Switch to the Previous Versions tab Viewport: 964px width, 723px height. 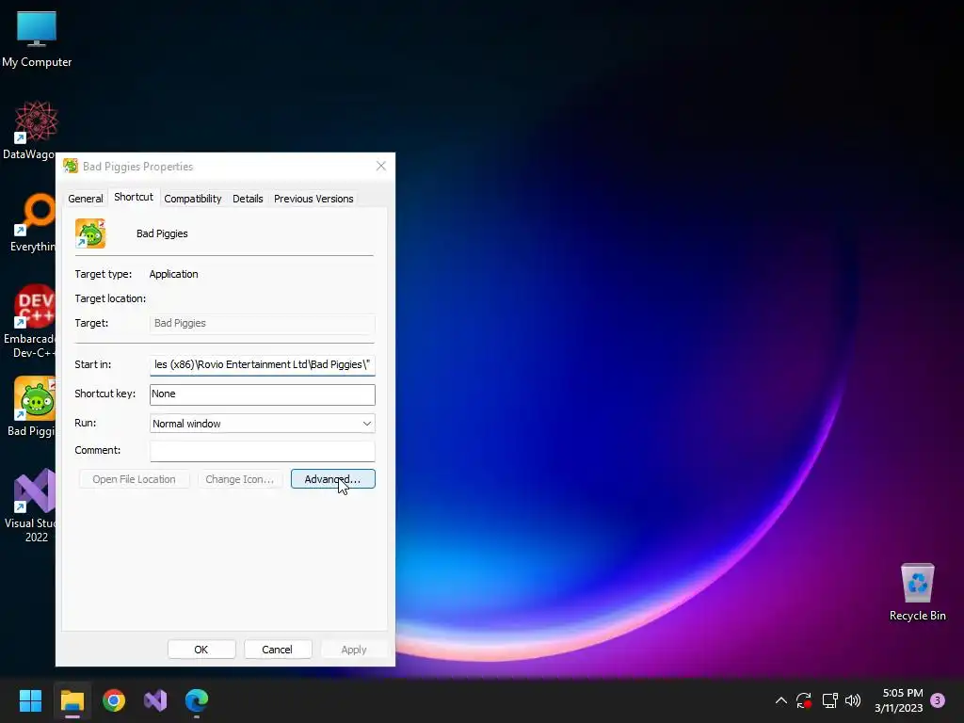point(313,199)
